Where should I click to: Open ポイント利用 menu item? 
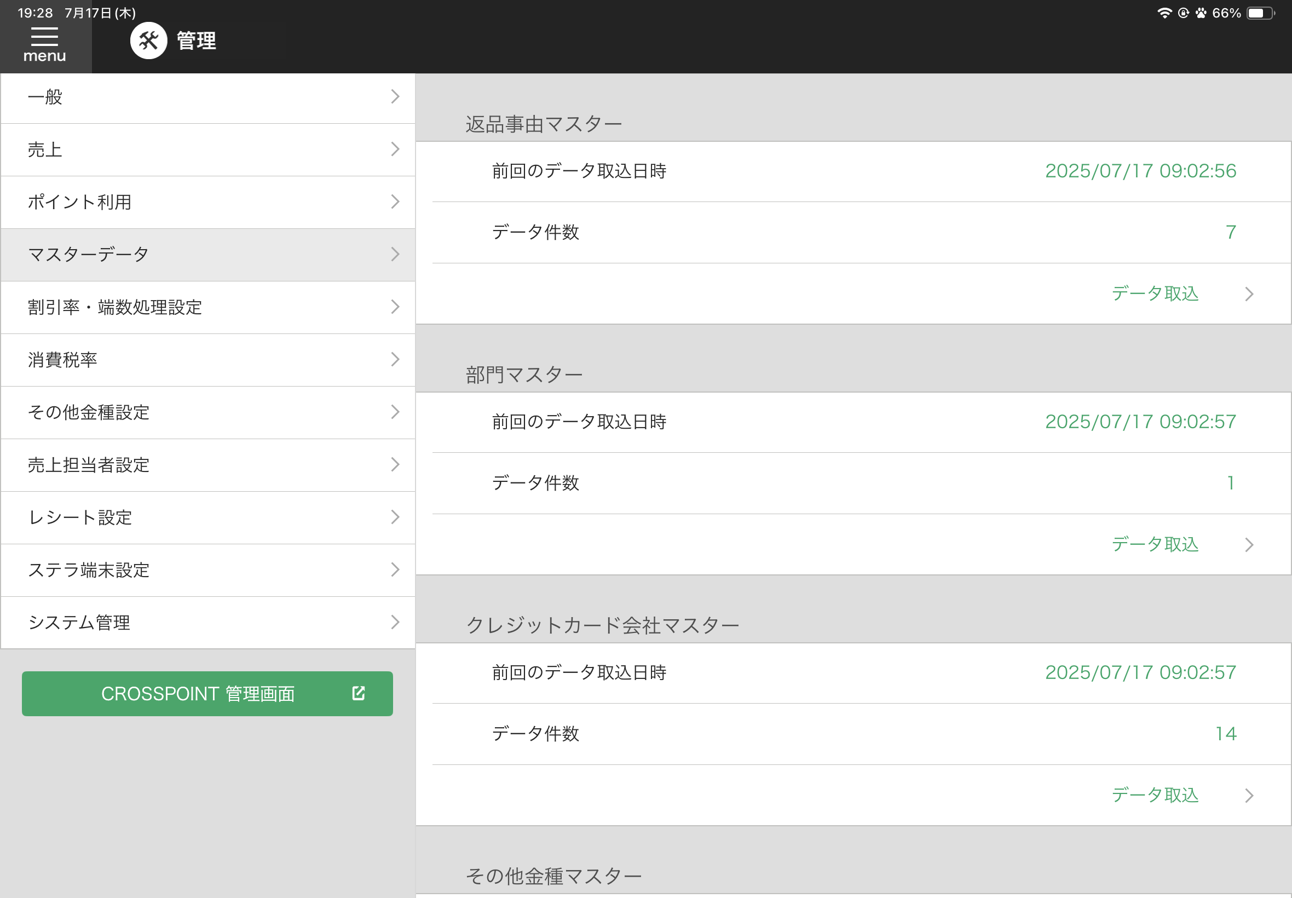click(208, 202)
